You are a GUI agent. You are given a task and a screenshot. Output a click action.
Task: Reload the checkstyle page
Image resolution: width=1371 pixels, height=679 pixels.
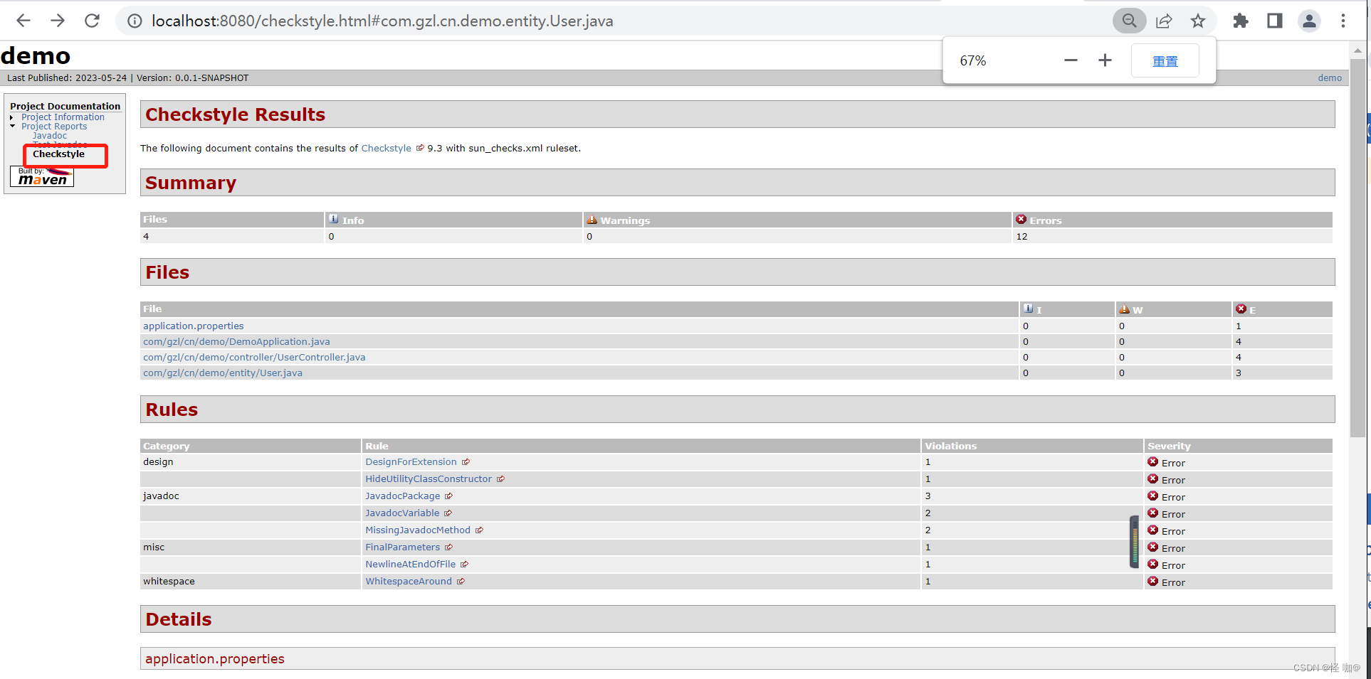[x=92, y=21]
